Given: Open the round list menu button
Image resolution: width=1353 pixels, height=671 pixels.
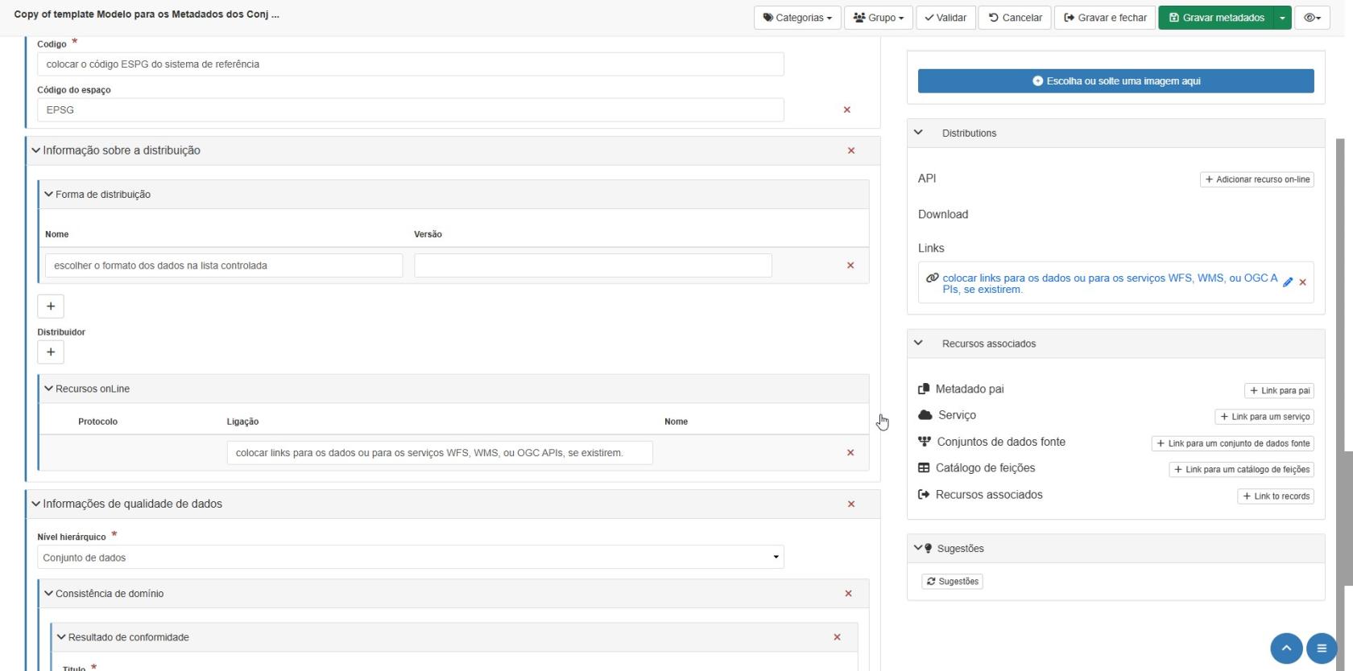Looking at the screenshot, I should pos(1321,648).
